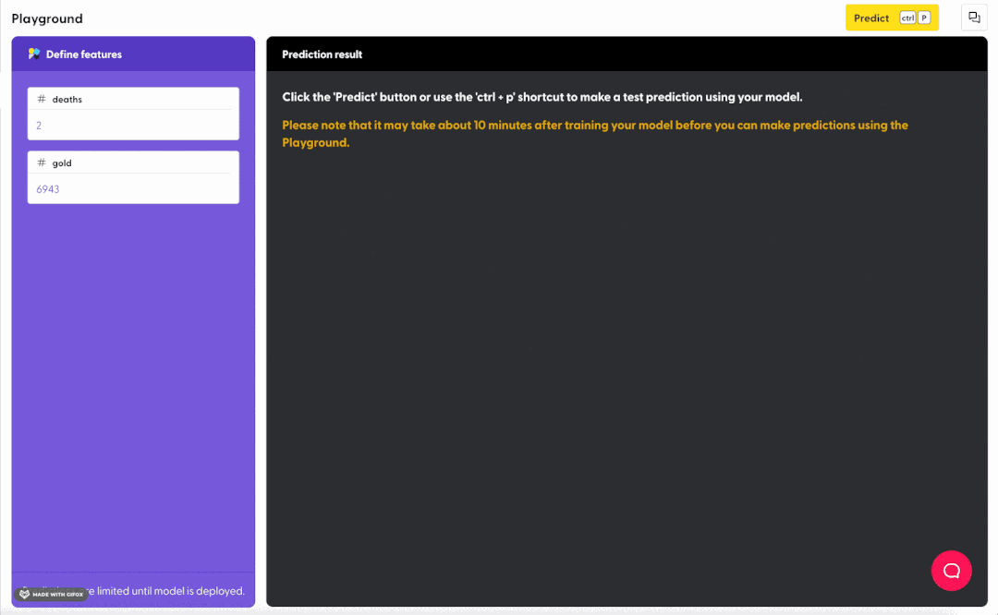This screenshot has width=998, height=615.
Task: Click the 'Click the Predict button' instruction text
Action: click(x=542, y=97)
